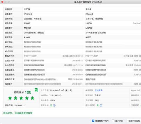This screenshot has height=124, width=141.
Task: Select the 销售地区 row label
Action: tap(9, 33)
